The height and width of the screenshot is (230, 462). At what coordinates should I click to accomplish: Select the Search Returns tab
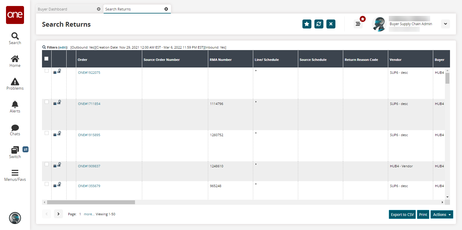[118, 9]
